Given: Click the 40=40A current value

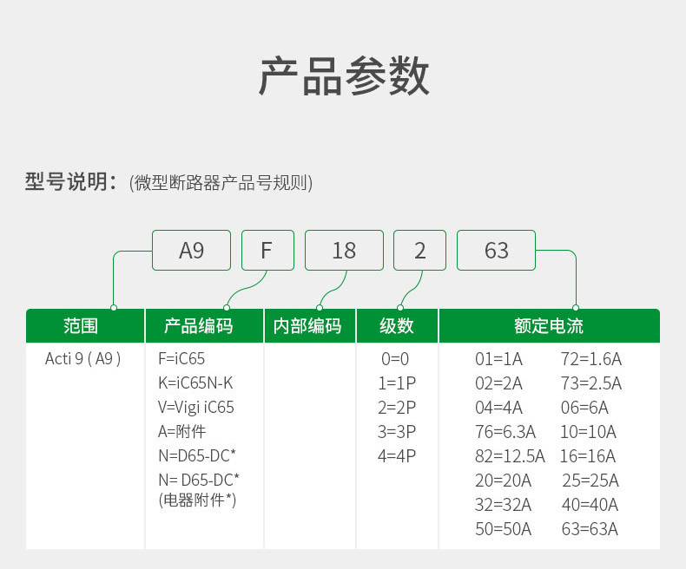Looking at the screenshot, I should coord(590,505).
